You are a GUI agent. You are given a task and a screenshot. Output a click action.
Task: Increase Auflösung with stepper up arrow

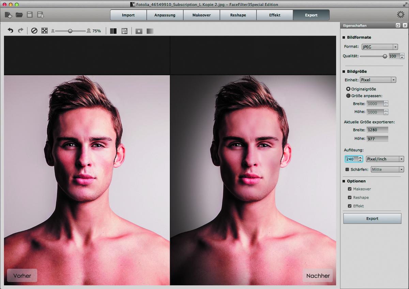360,157
